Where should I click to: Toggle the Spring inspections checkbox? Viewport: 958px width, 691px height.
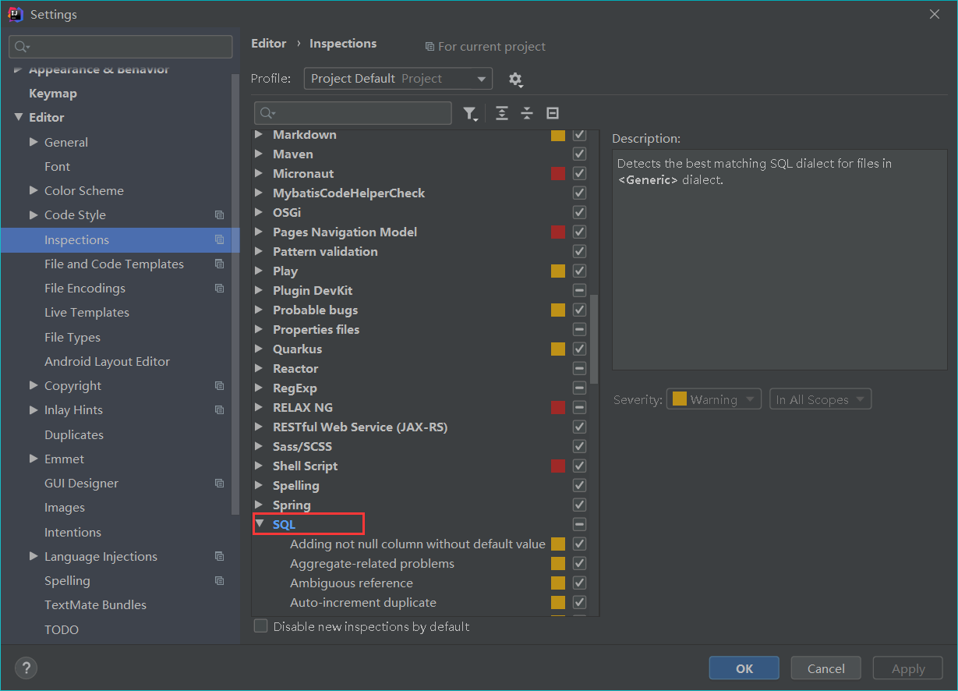[579, 505]
